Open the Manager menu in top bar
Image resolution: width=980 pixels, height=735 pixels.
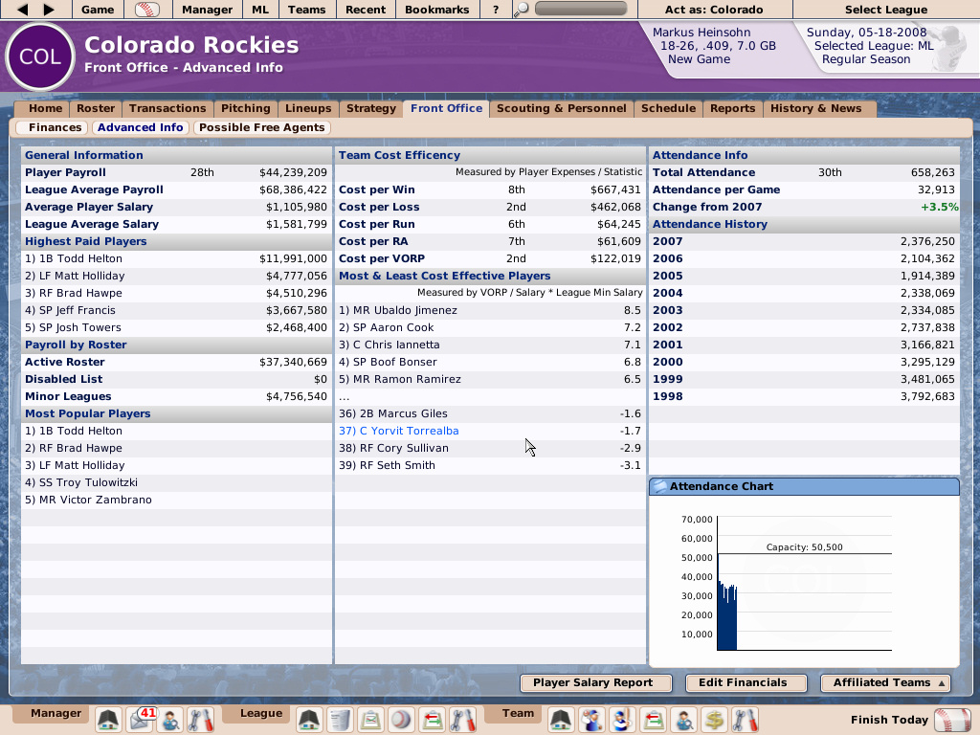(x=207, y=10)
